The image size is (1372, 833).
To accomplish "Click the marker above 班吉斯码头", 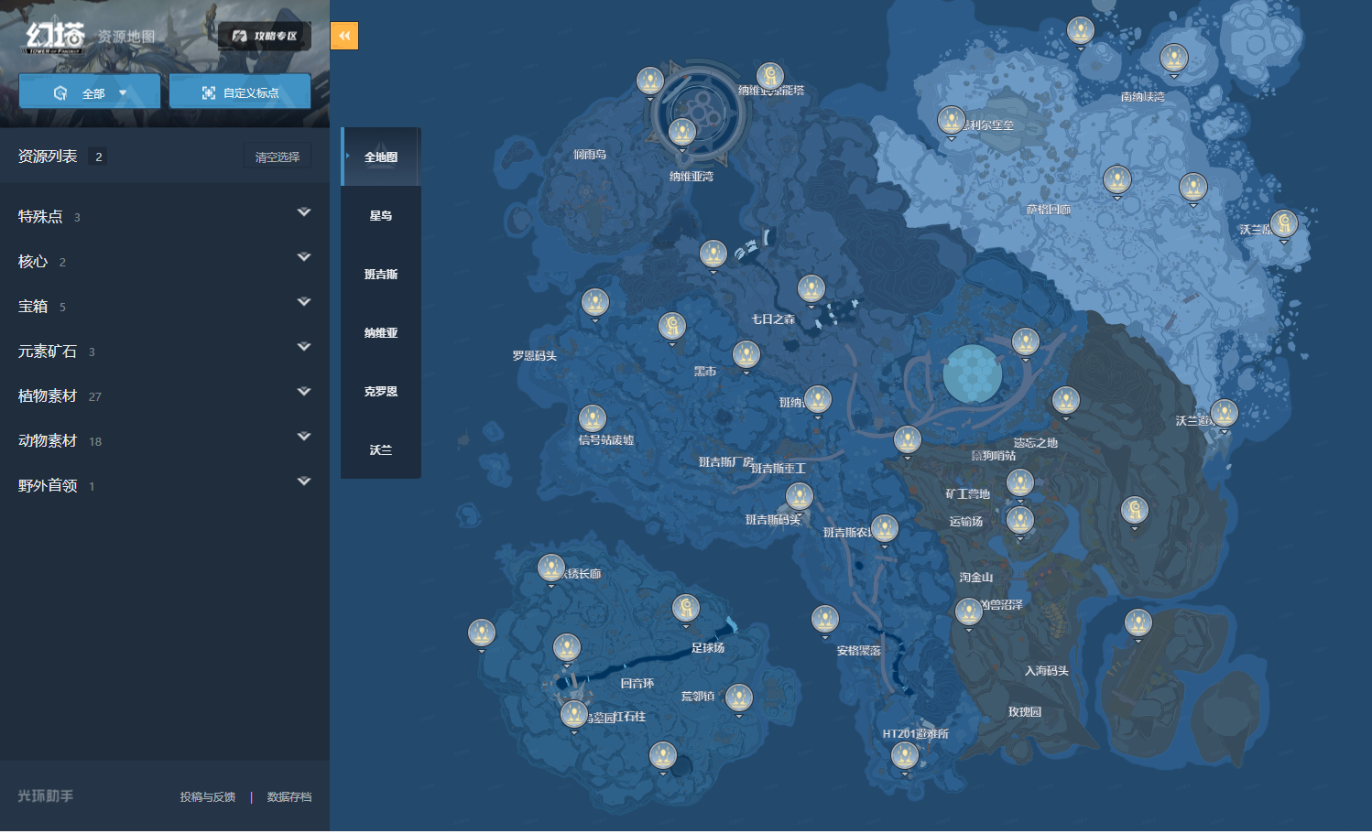I will point(800,498).
